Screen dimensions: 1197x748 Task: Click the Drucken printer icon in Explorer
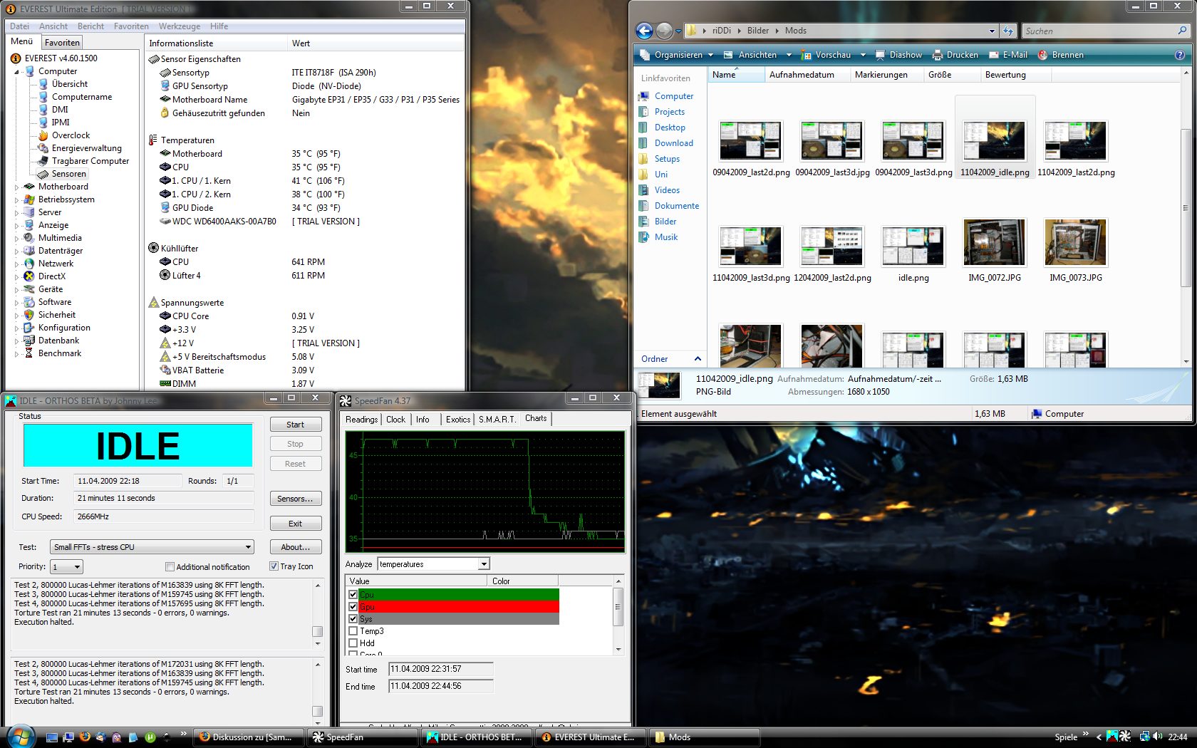pos(938,55)
